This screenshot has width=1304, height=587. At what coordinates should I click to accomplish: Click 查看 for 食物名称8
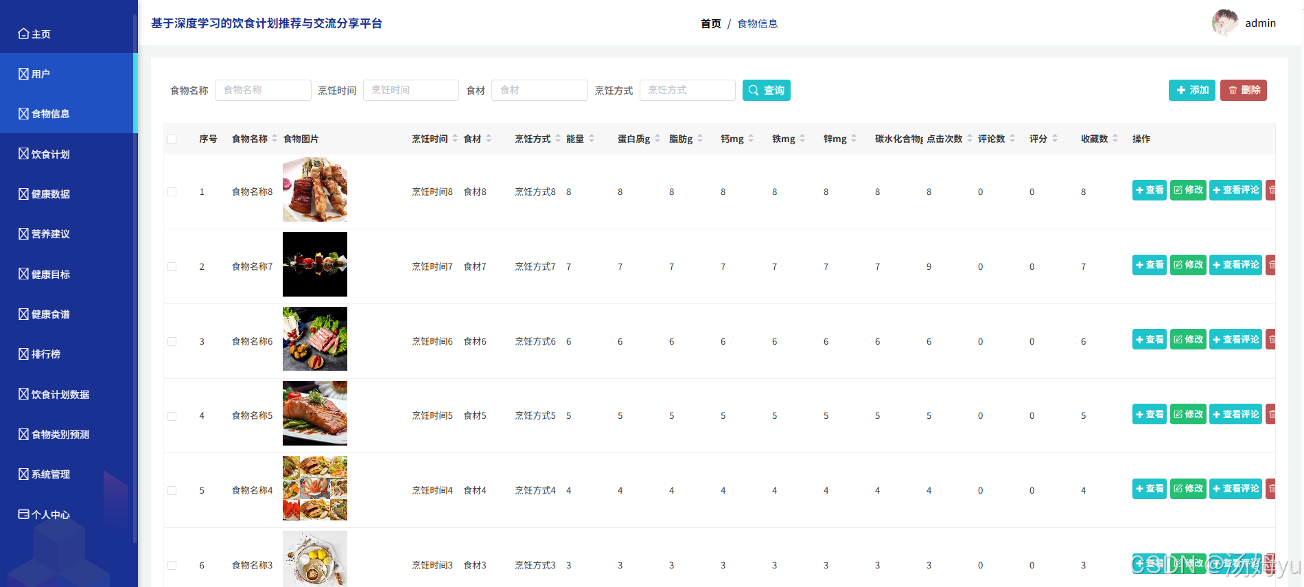coord(1150,190)
